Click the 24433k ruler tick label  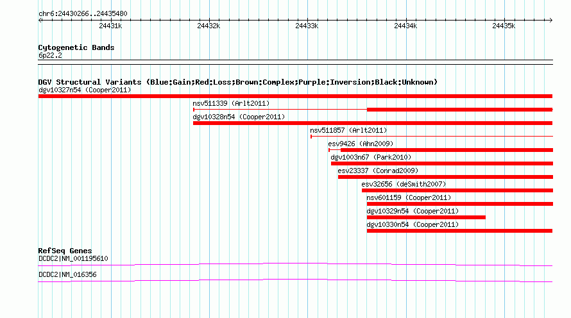tap(307, 26)
